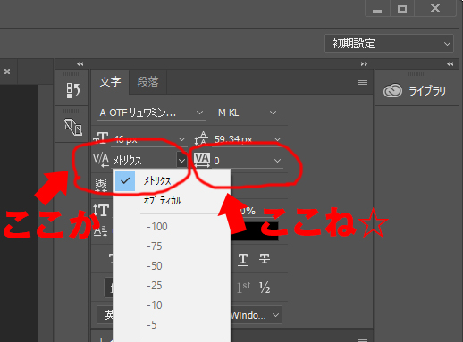The width and height of the screenshot is (463, 342).
Task: Select -50 in the kerning list
Action: coord(172,266)
